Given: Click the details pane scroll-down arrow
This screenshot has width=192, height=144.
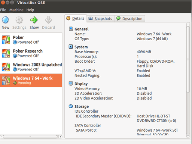Looking at the screenshot, I should pyautogui.click(x=188, y=136).
